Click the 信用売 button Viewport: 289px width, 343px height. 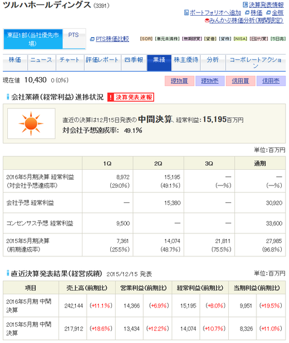pos(271,81)
